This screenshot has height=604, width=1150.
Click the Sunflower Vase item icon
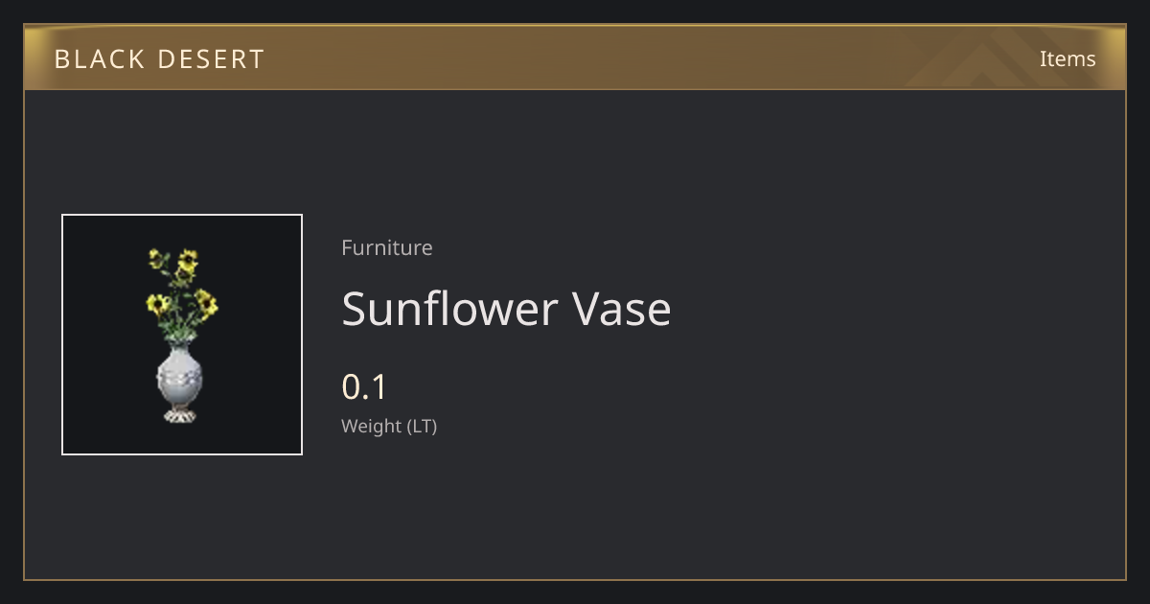tap(182, 335)
